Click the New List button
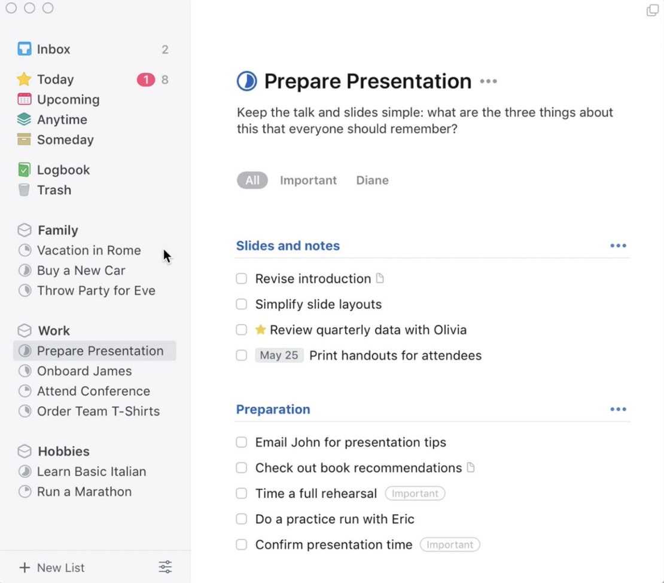 pos(52,567)
